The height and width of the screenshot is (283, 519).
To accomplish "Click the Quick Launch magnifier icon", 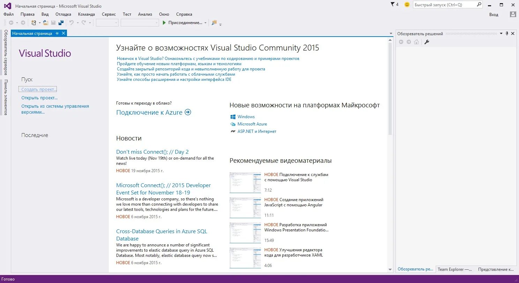I will point(479,5).
